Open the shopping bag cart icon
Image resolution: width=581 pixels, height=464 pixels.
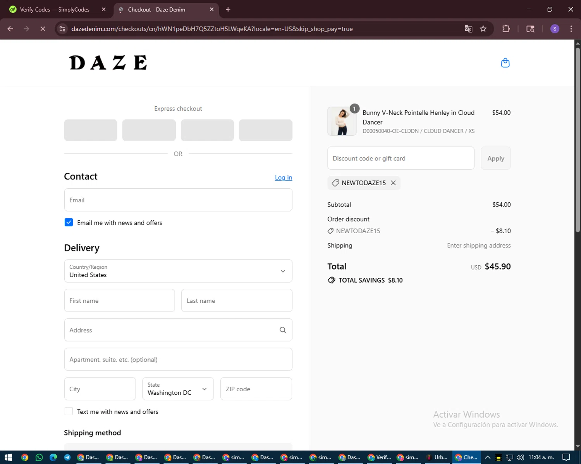click(505, 63)
